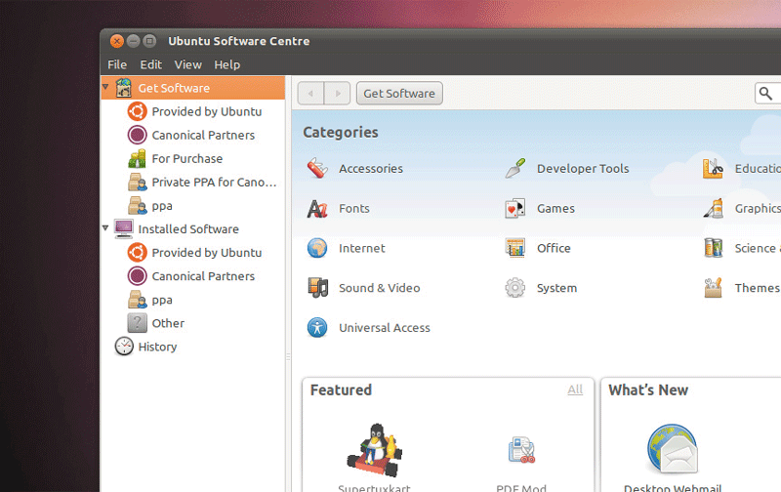Open the Accessories category icon
Image resolution: width=781 pixels, height=492 pixels.
(x=317, y=168)
